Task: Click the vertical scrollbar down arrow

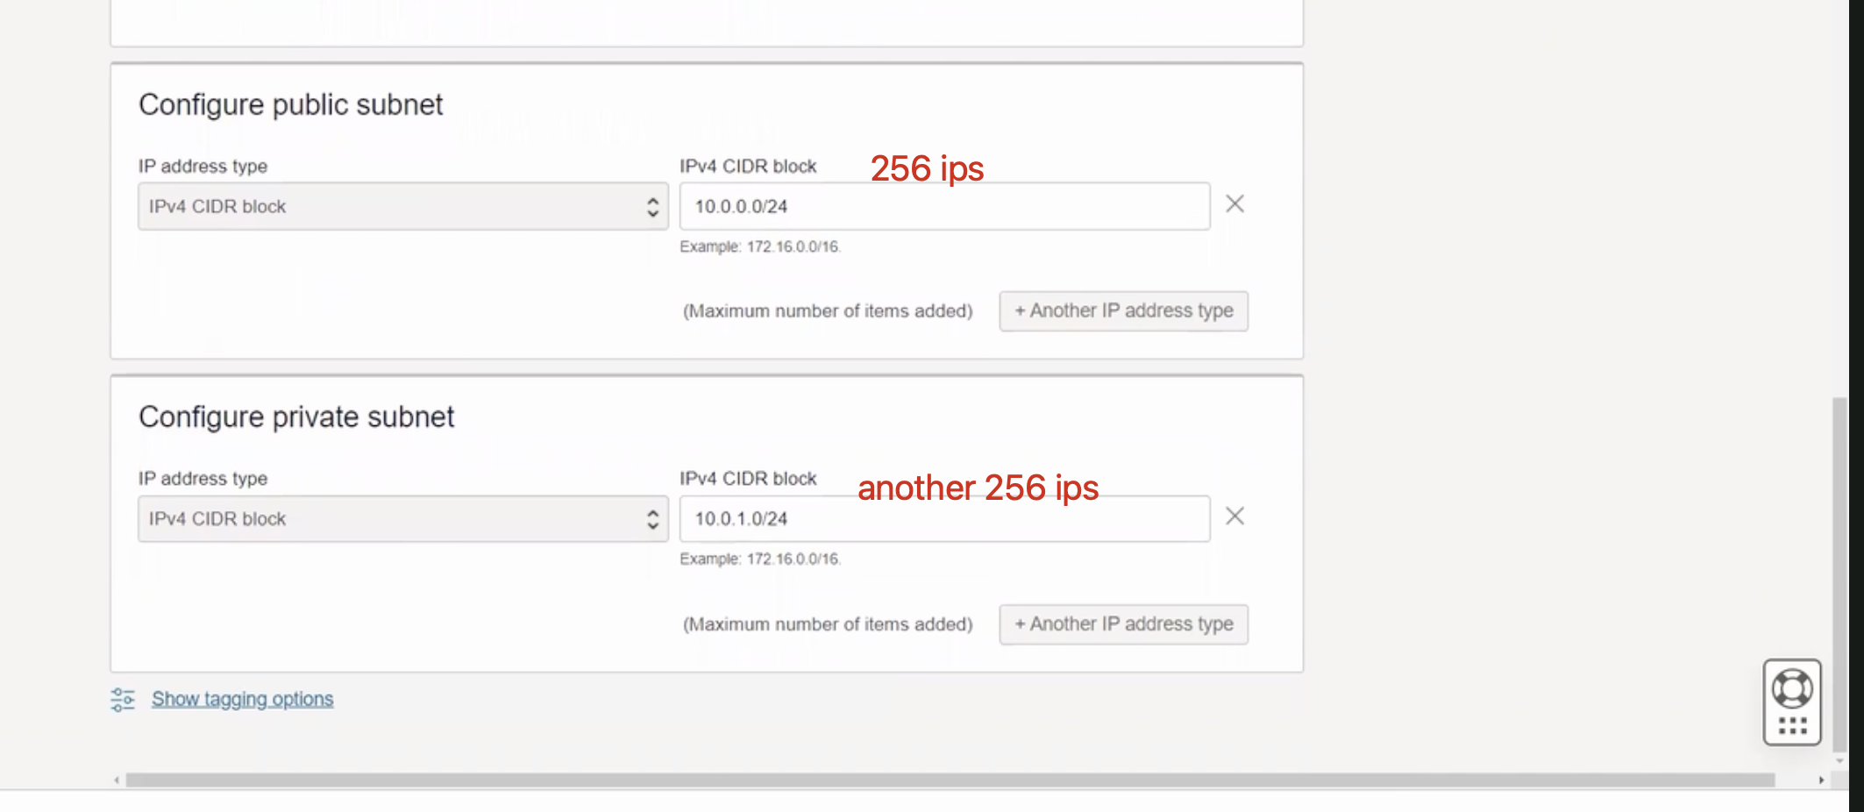Action: [x=1839, y=761]
